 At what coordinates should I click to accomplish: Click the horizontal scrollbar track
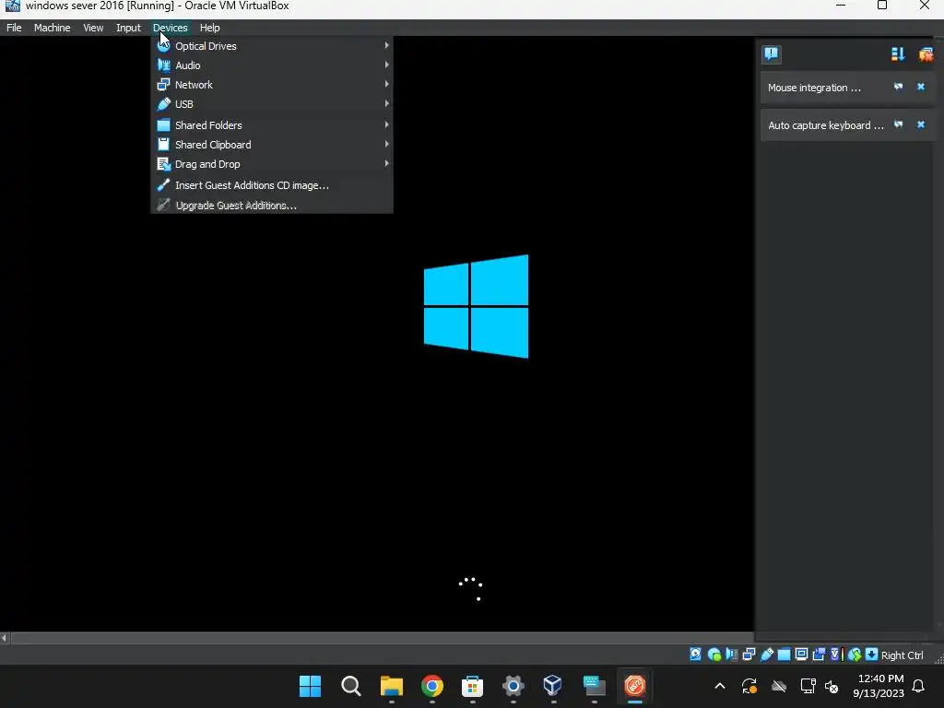(382, 638)
